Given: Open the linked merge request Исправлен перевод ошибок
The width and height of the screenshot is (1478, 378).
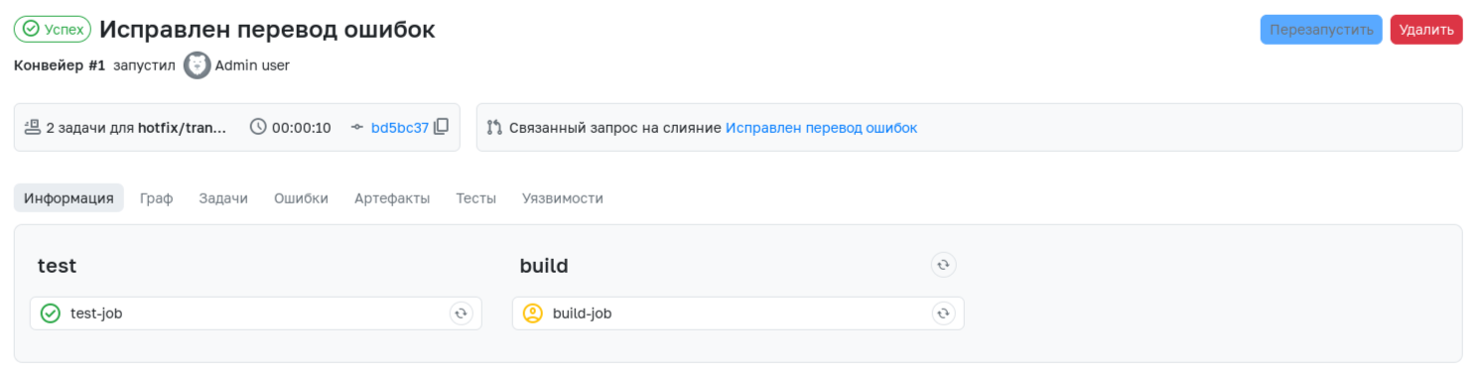Looking at the screenshot, I should pos(821,127).
